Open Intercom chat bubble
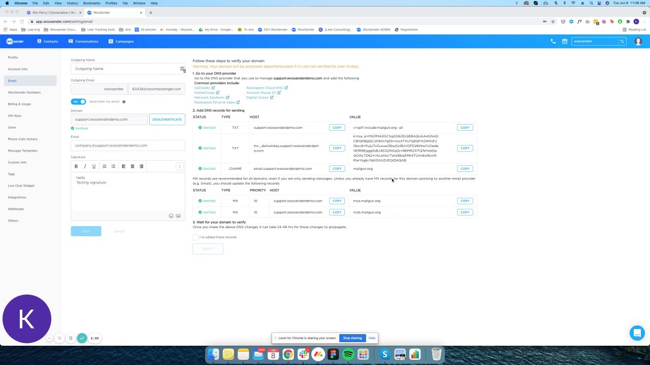The image size is (650, 365). 637,333
